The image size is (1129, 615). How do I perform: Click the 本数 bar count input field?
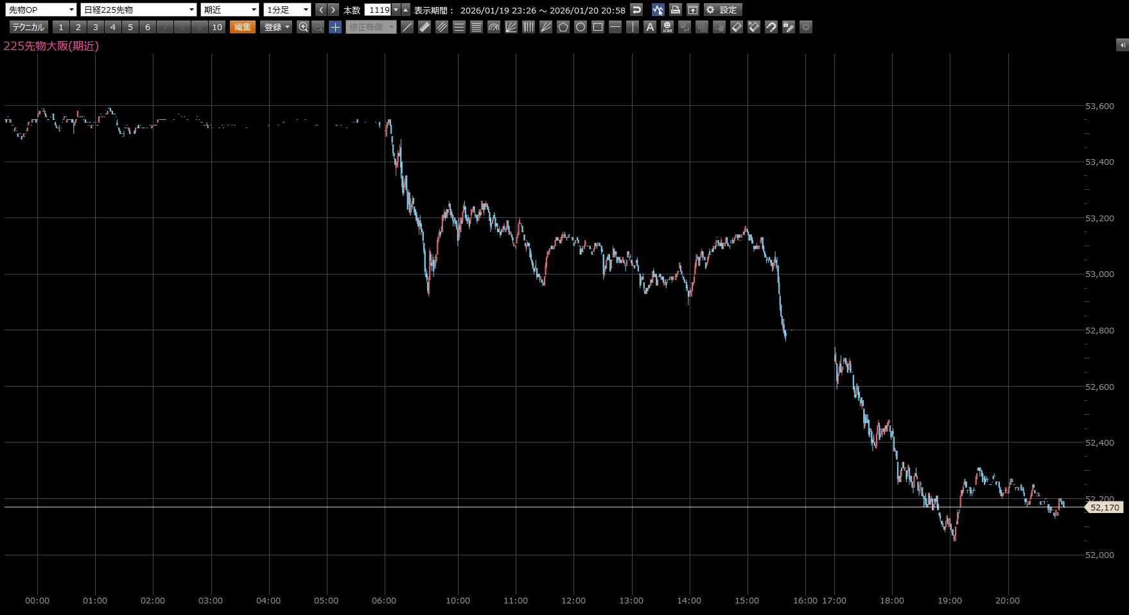[x=378, y=10]
